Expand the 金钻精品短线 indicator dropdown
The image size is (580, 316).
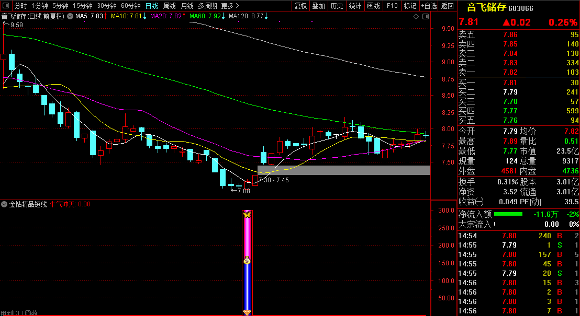click(x=4, y=204)
